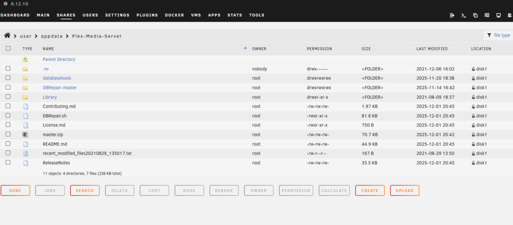Navigate to appdata in breadcrumb
The width and height of the screenshot is (513, 225).
tap(52, 36)
